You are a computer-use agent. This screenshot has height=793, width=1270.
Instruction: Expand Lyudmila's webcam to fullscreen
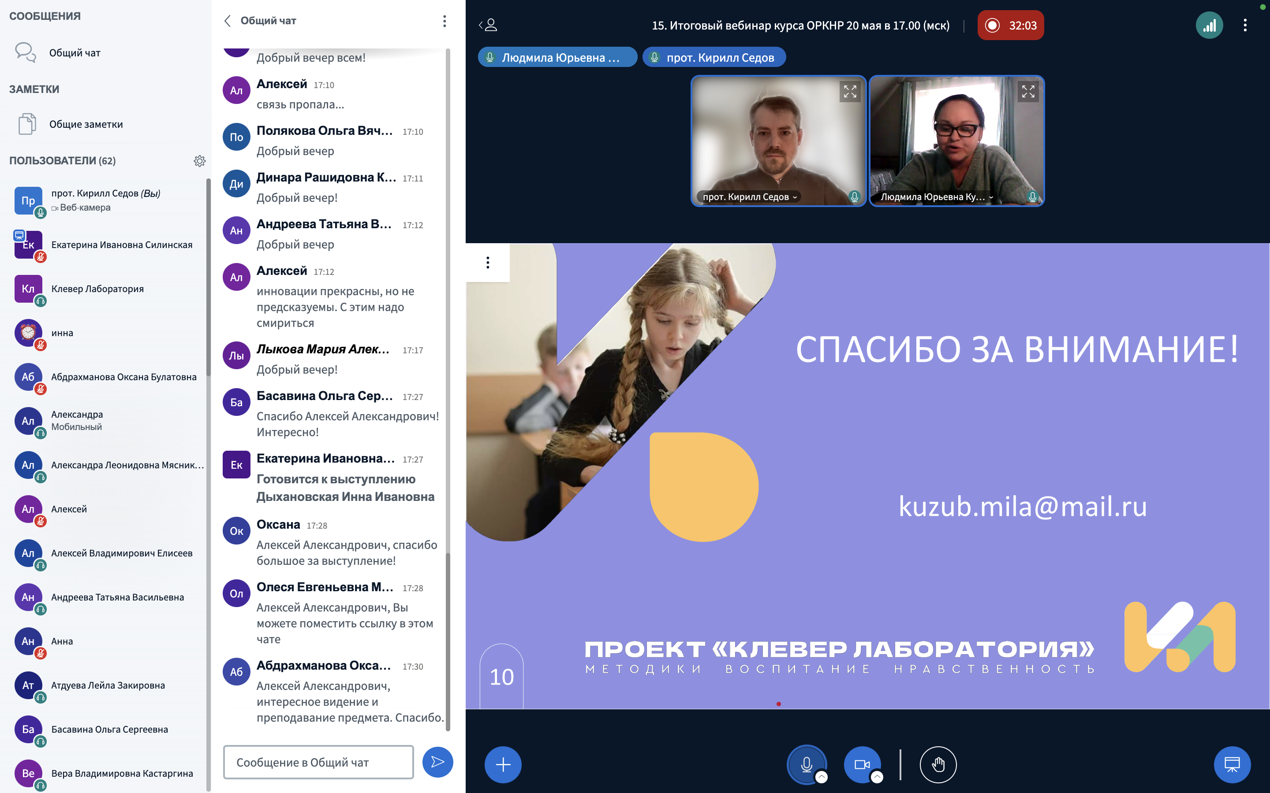pos(1028,92)
